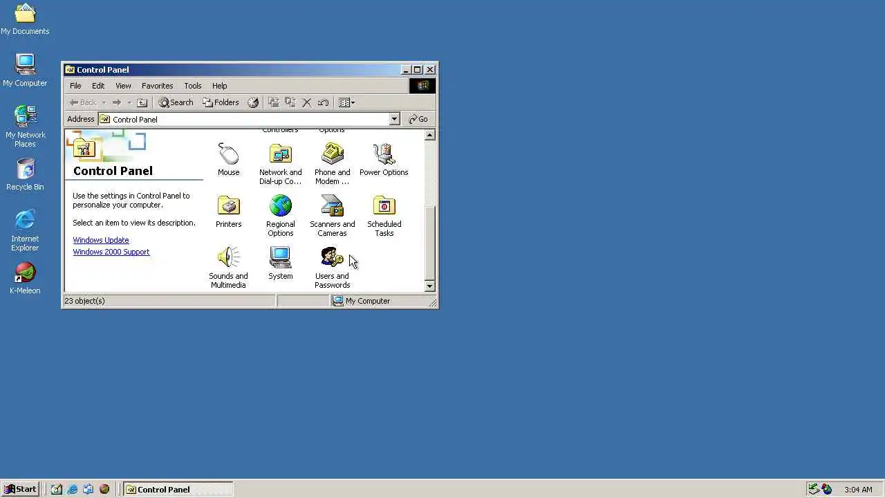Select the Internet Explorer desktop icon
Viewport: 885px width, 498px height.
click(x=25, y=230)
